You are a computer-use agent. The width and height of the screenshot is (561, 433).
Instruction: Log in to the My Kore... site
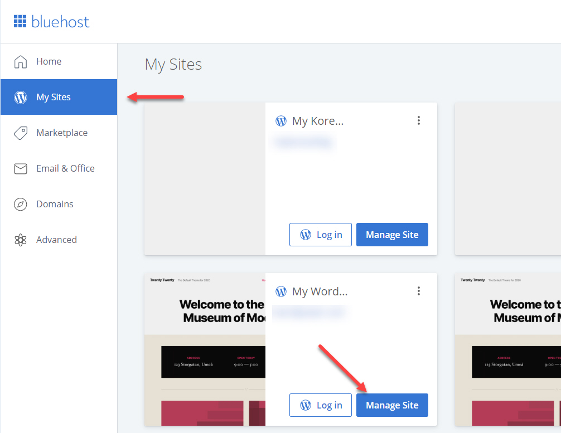pyautogui.click(x=320, y=235)
